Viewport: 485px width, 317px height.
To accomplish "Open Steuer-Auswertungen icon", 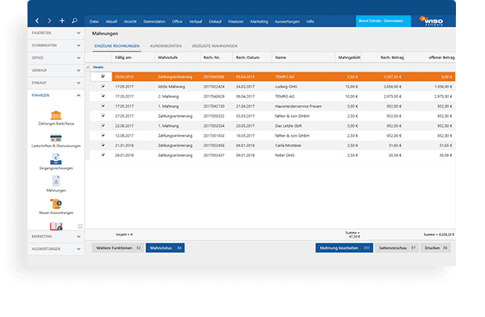I will pos(56,204).
